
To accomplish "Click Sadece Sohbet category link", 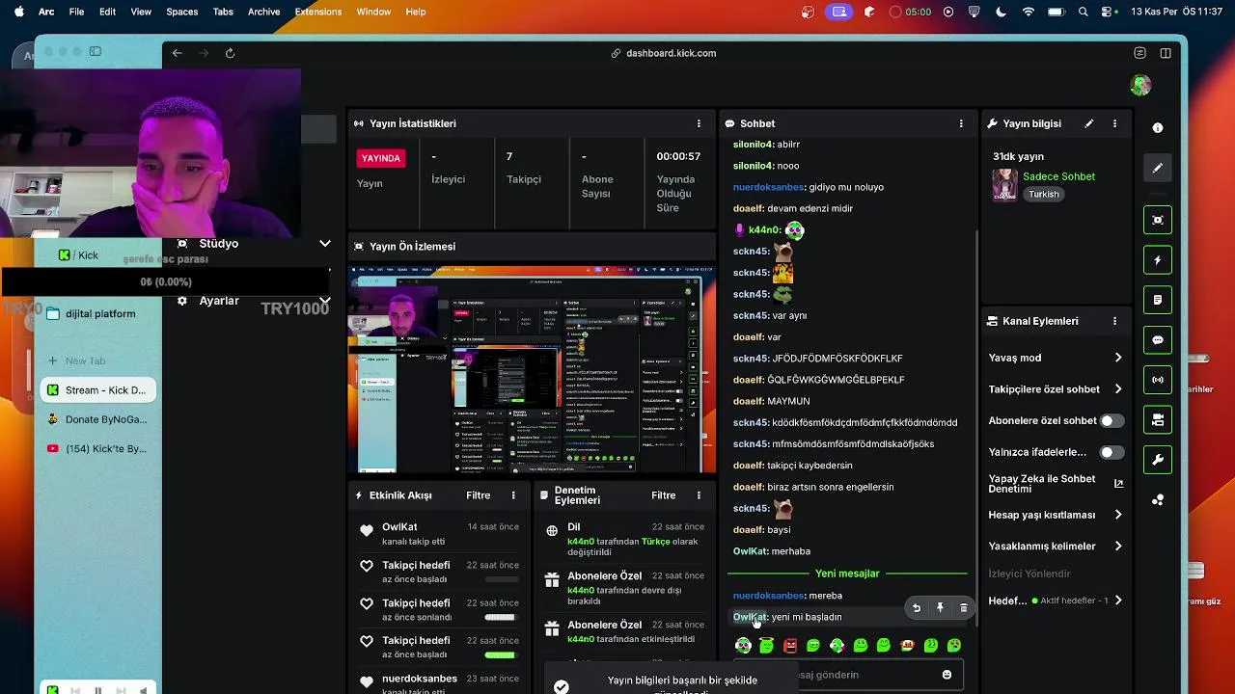I will tap(1058, 176).
